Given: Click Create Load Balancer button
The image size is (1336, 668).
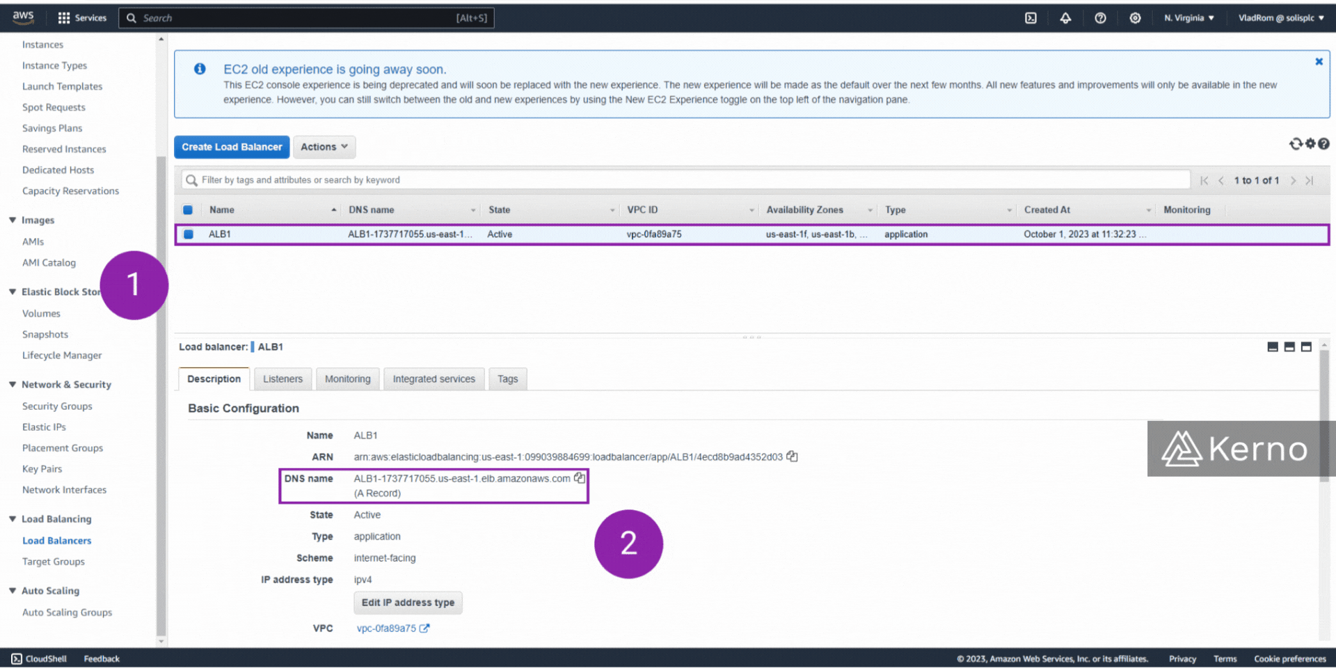Looking at the screenshot, I should [232, 147].
